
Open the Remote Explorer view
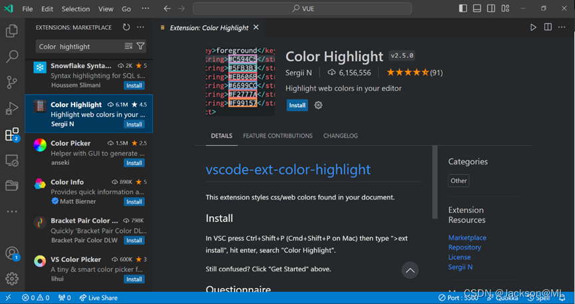pyautogui.click(x=12, y=160)
